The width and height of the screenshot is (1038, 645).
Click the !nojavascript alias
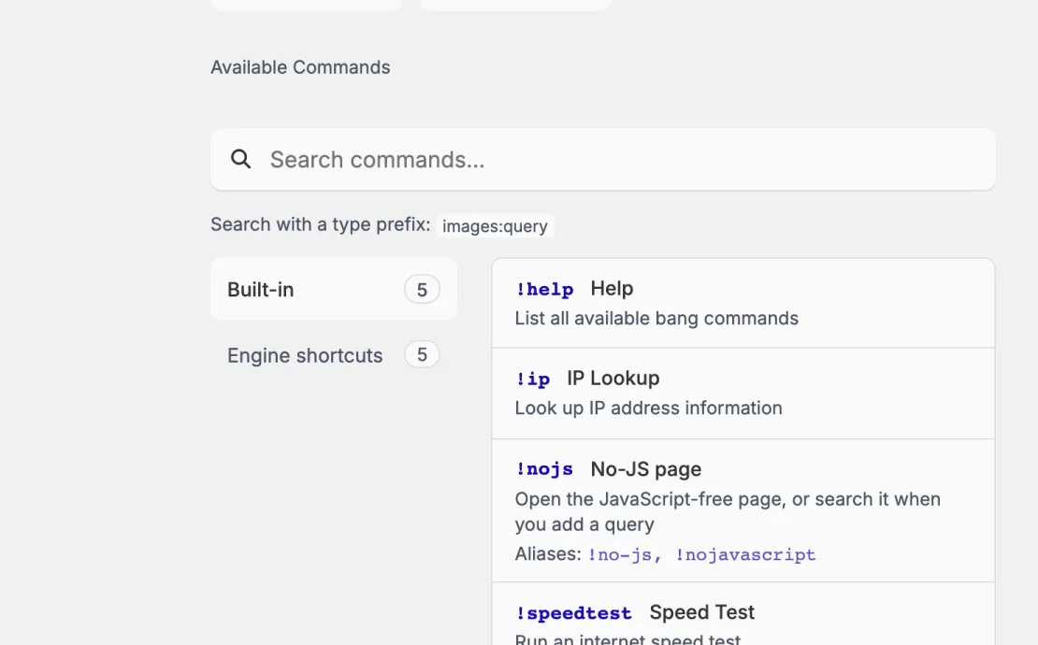click(x=745, y=554)
